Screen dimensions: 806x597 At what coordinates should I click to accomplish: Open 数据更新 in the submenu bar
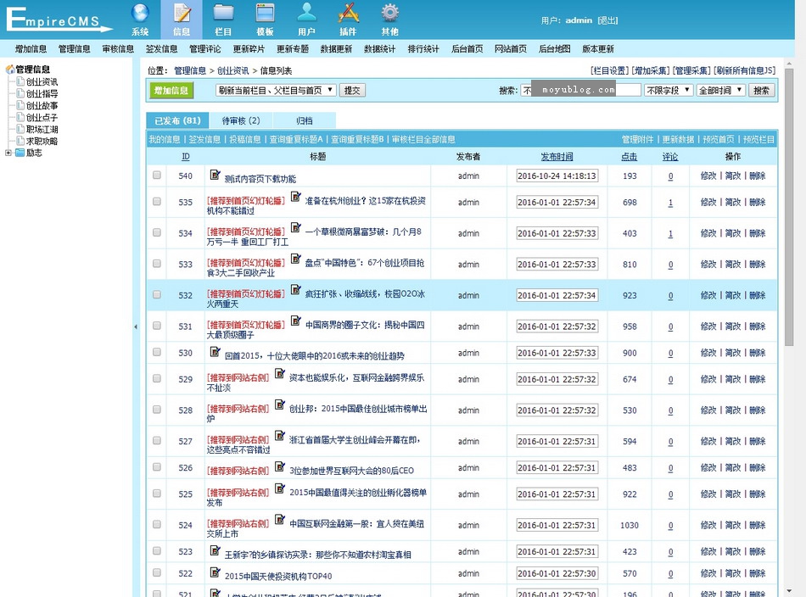(336, 49)
